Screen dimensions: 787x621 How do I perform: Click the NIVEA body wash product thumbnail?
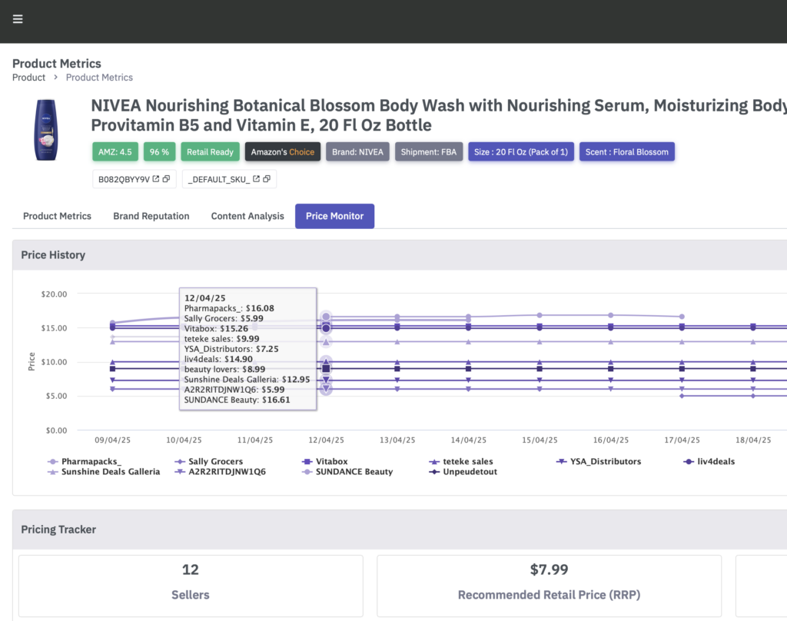coord(46,130)
